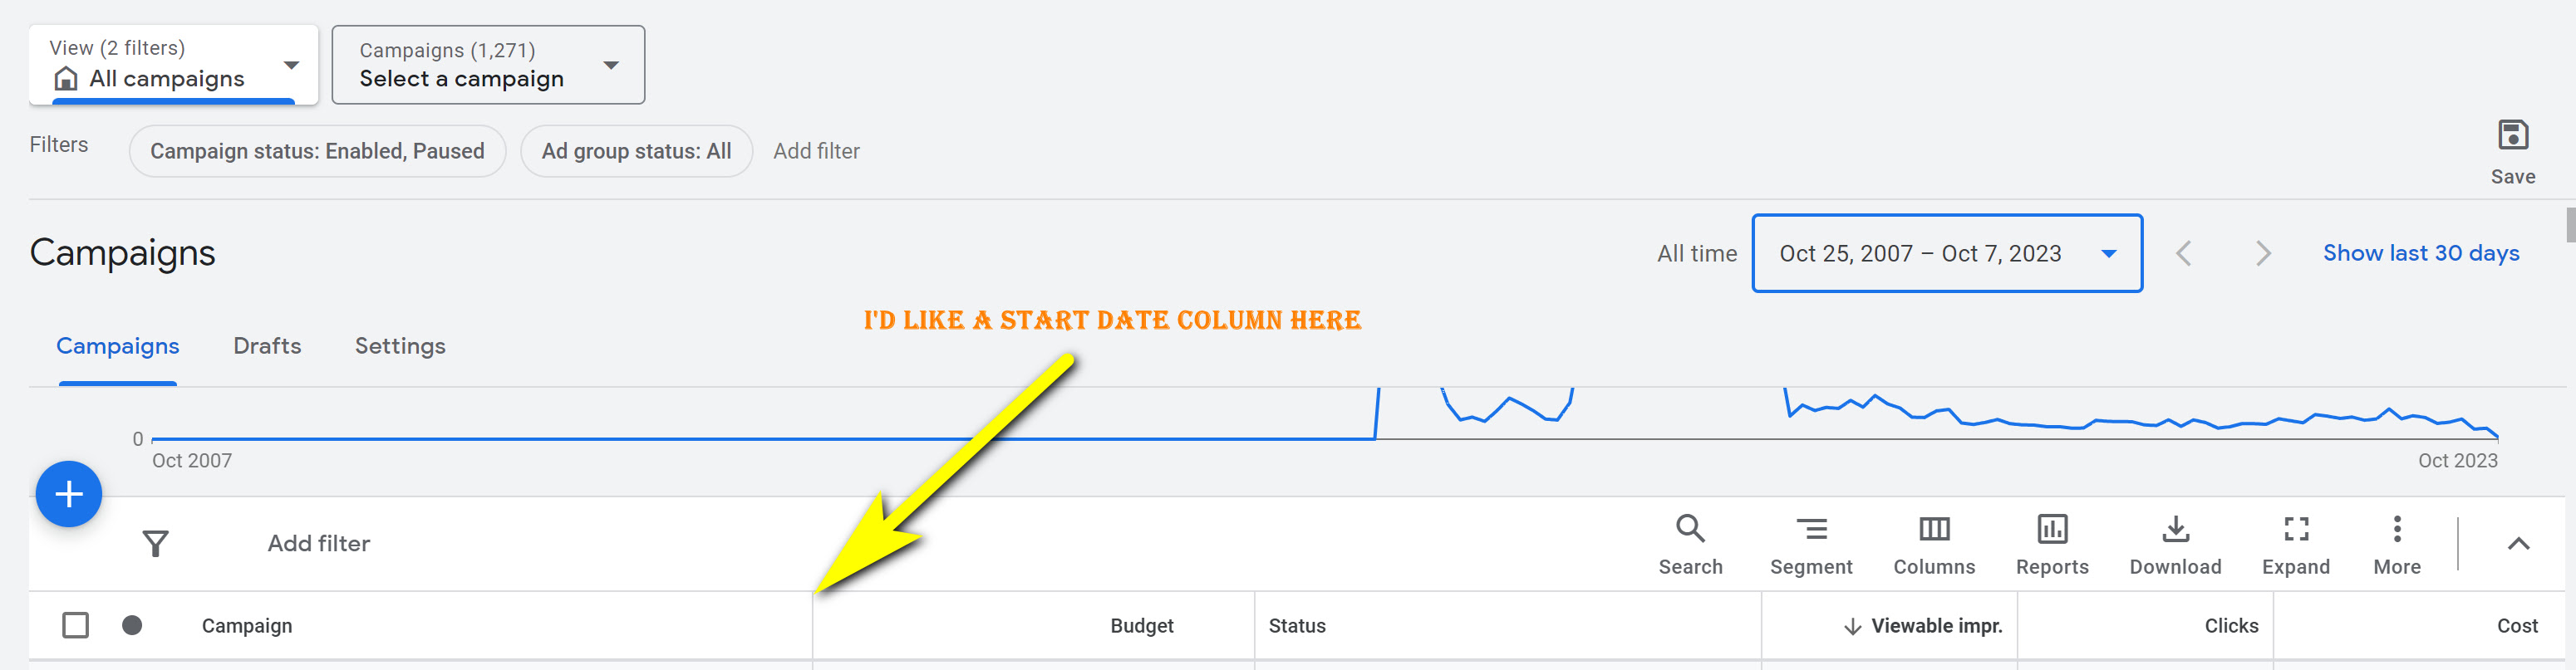
Task: Tick the select-all campaigns checkbox
Action: (76, 625)
